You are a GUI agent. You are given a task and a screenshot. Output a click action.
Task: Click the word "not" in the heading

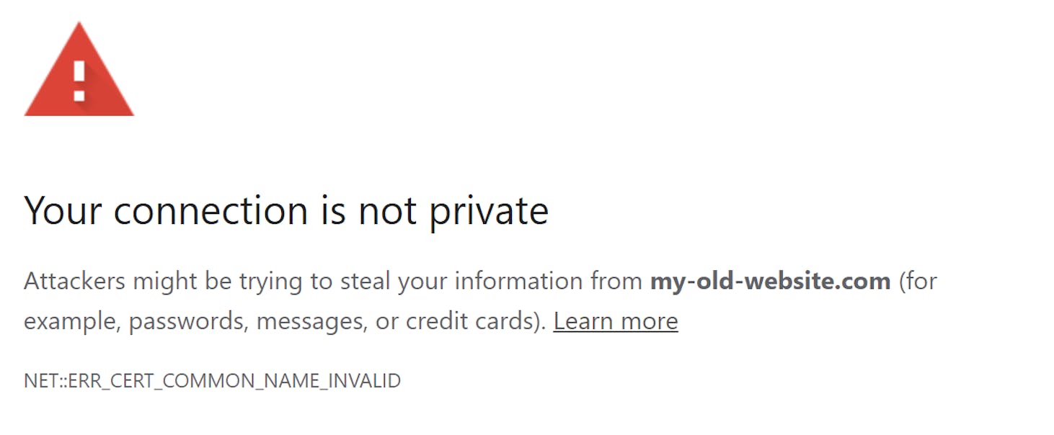[x=387, y=211]
